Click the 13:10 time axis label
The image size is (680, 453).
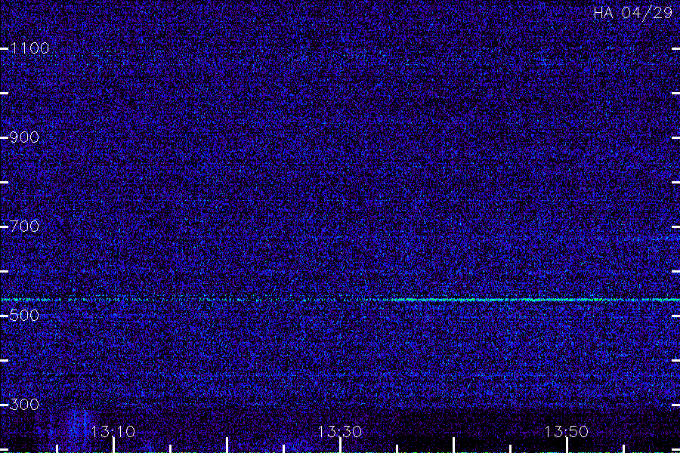pos(113,431)
